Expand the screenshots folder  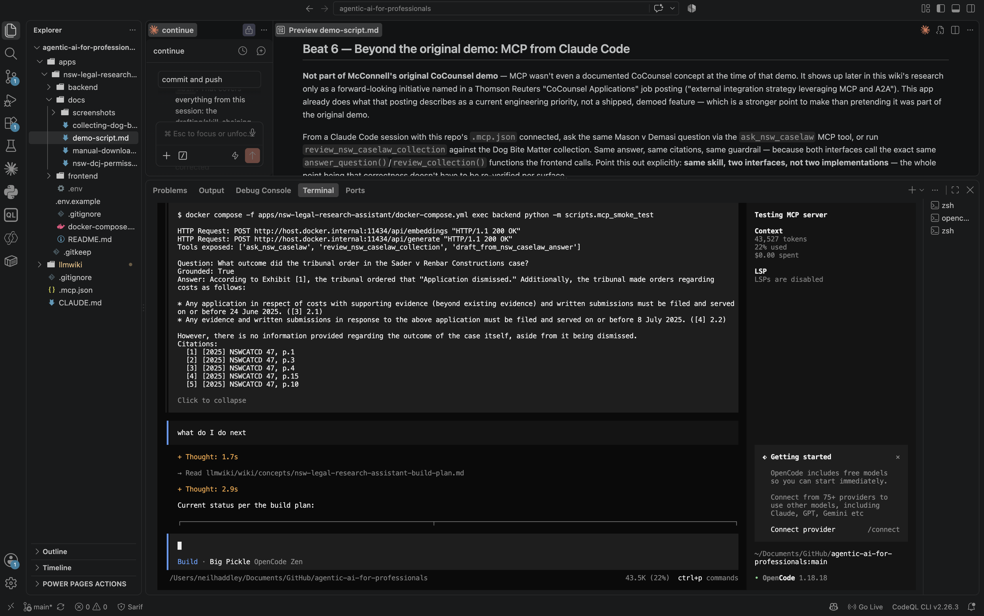tap(54, 112)
